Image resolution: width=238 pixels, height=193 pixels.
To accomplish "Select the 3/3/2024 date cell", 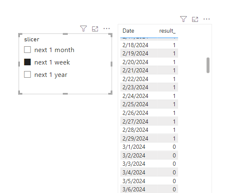I will tap(134, 164).
